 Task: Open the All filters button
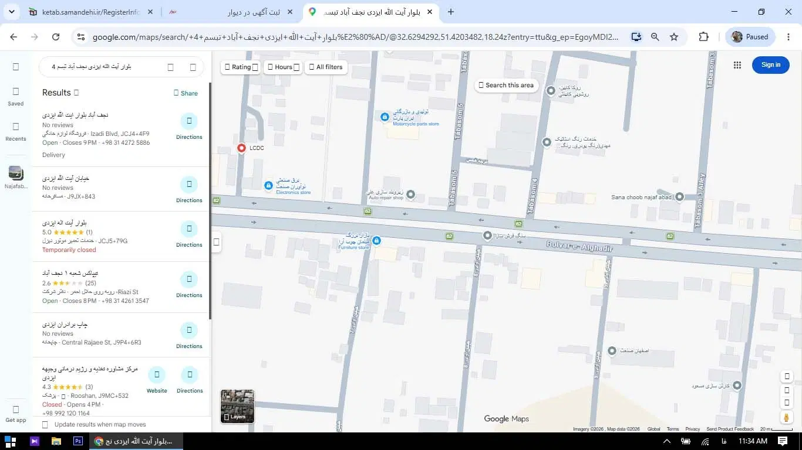click(326, 67)
